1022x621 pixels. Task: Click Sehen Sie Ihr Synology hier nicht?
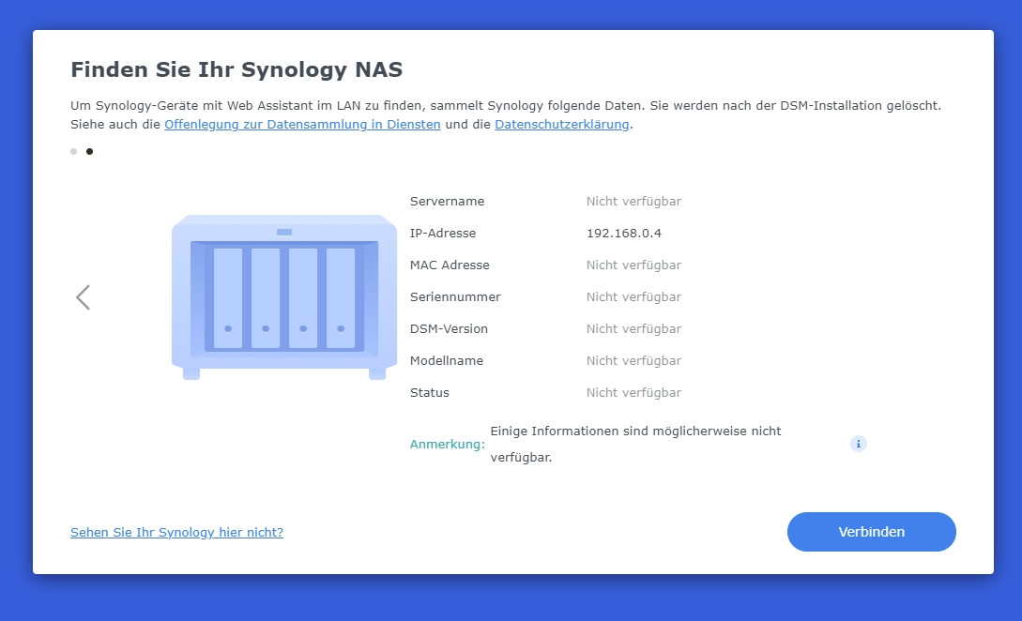[176, 532]
